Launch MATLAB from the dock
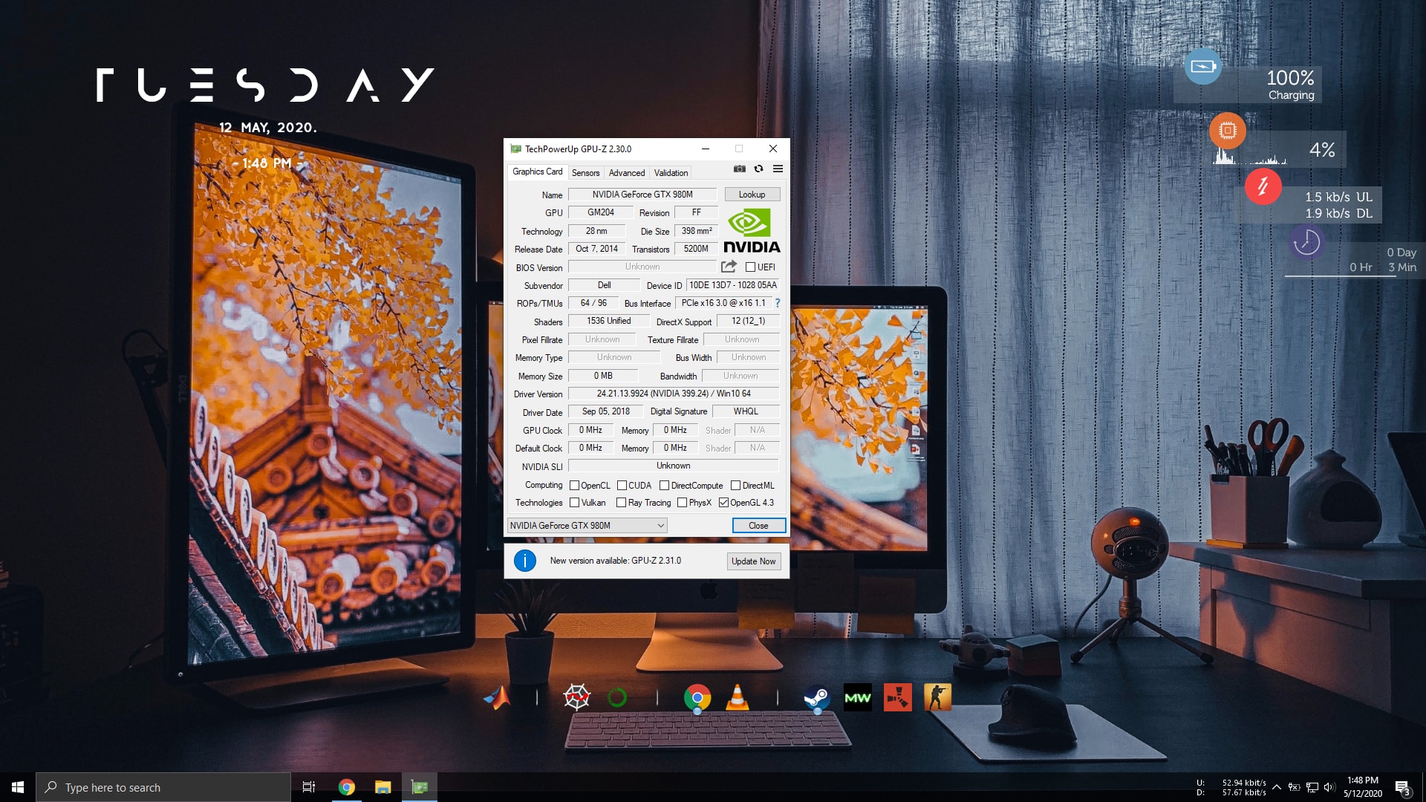Viewport: 1426px width, 802px height. pos(497,697)
